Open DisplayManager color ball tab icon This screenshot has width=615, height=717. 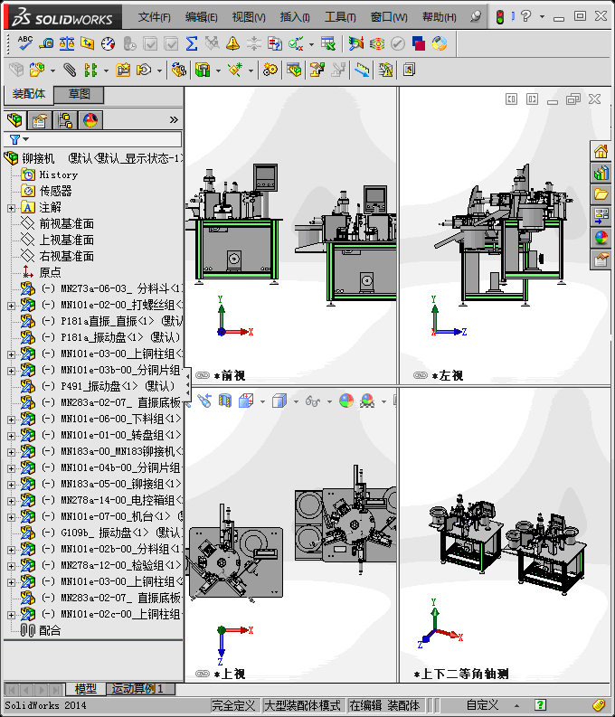pos(90,120)
